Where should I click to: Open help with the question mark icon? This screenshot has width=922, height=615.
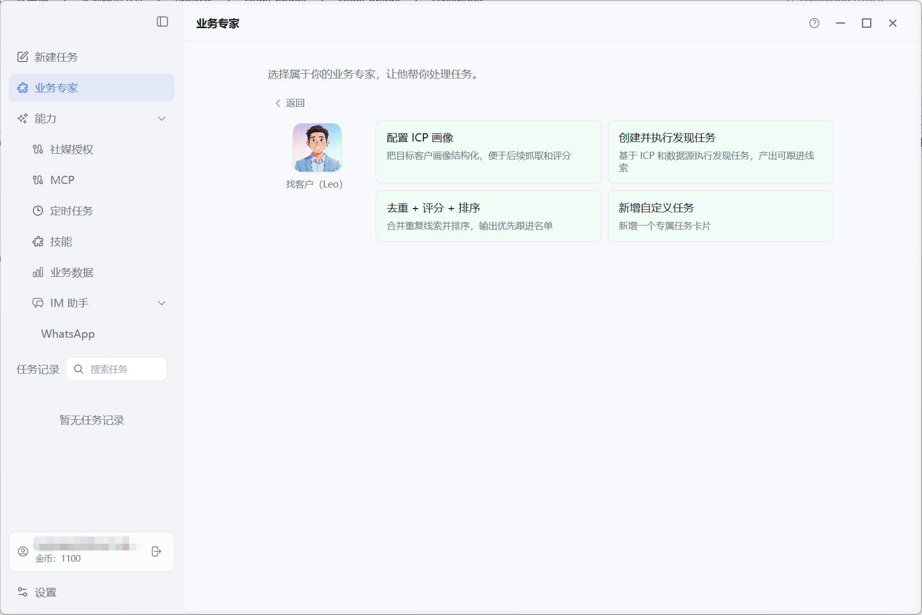[814, 23]
